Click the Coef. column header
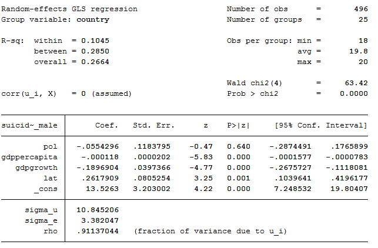 click(106, 125)
